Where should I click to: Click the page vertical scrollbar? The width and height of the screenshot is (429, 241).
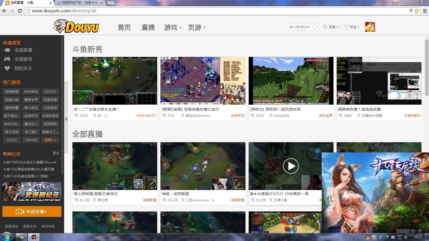tap(427, 67)
